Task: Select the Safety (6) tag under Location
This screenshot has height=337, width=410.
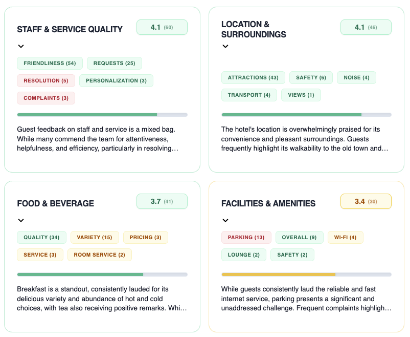Action: (311, 77)
